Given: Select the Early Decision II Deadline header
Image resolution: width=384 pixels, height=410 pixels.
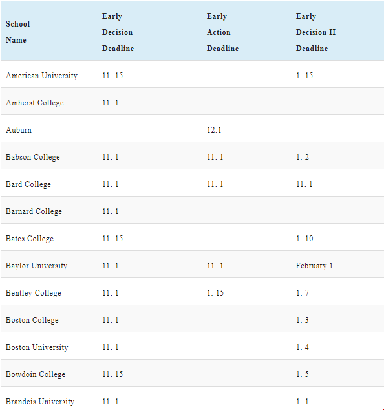Looking at the screenshot, I should (315, 32).
